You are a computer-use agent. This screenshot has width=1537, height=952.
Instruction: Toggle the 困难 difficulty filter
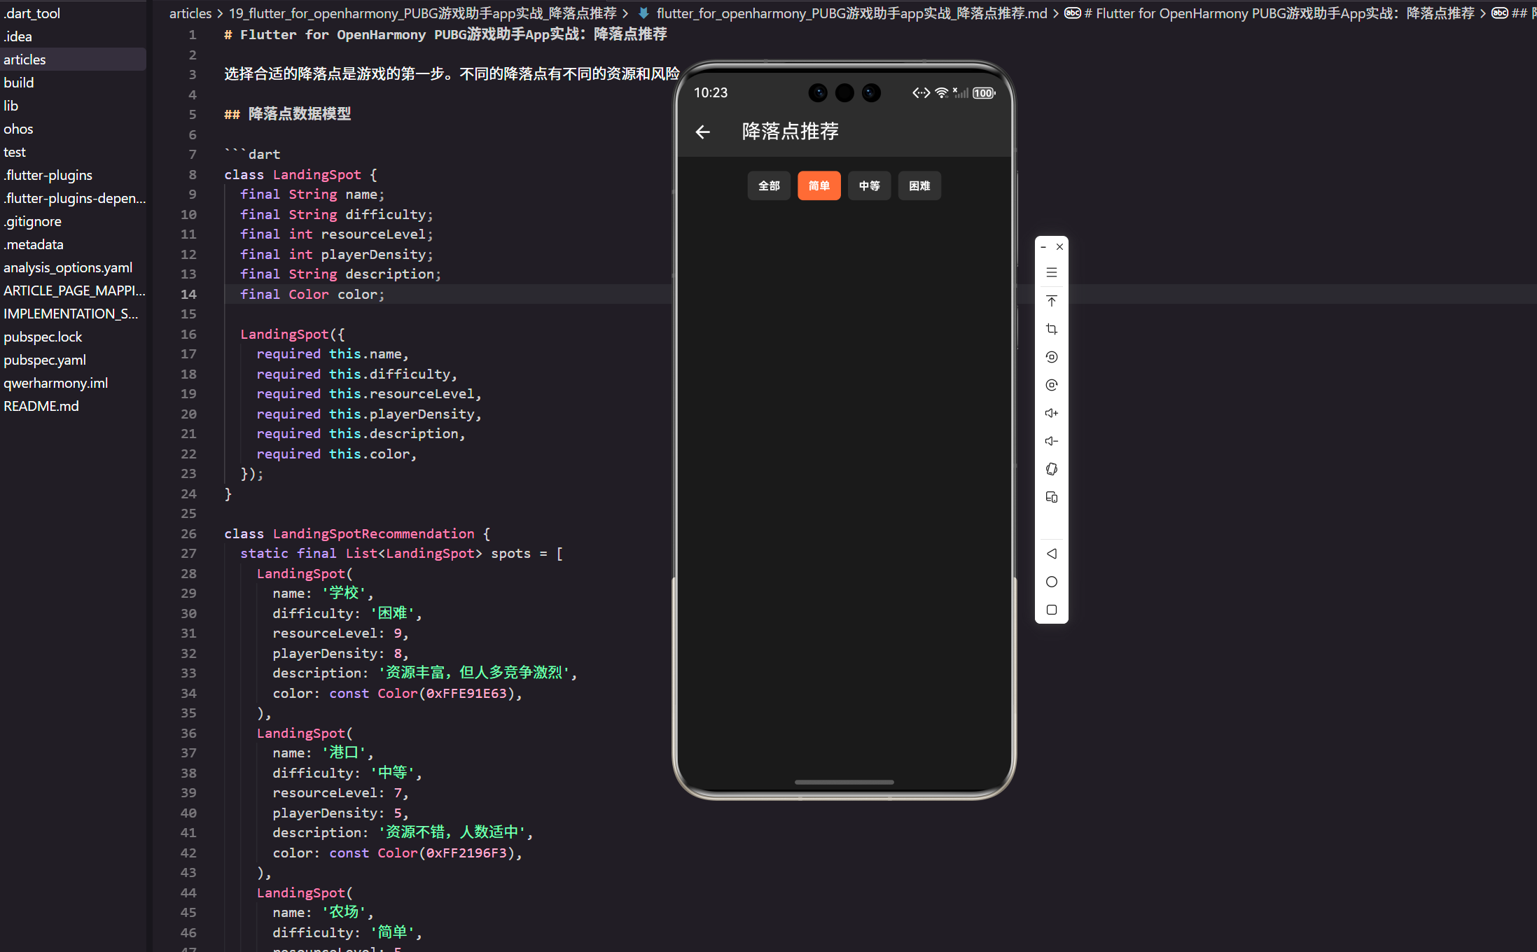pyautogui.click(x=919, y=185)
